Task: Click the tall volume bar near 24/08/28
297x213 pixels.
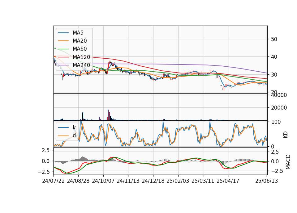Action: click(x=83, y=116)
